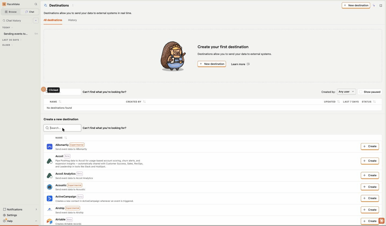Viewport: 386px width, 226px height.
Task: Click the Accoil Analytics logo icon
Action: coord(49,176)
